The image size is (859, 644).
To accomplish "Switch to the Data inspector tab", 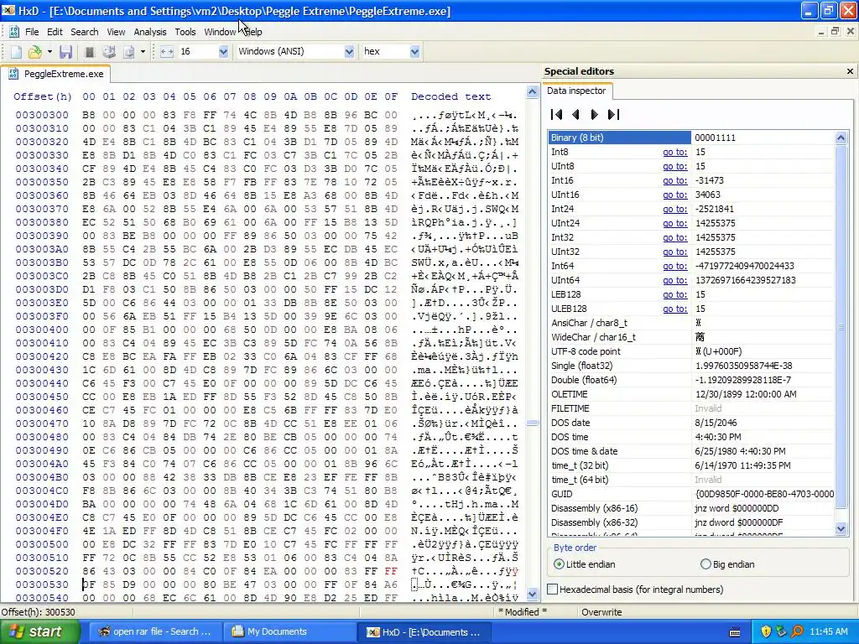I will (x=576, y=91).
